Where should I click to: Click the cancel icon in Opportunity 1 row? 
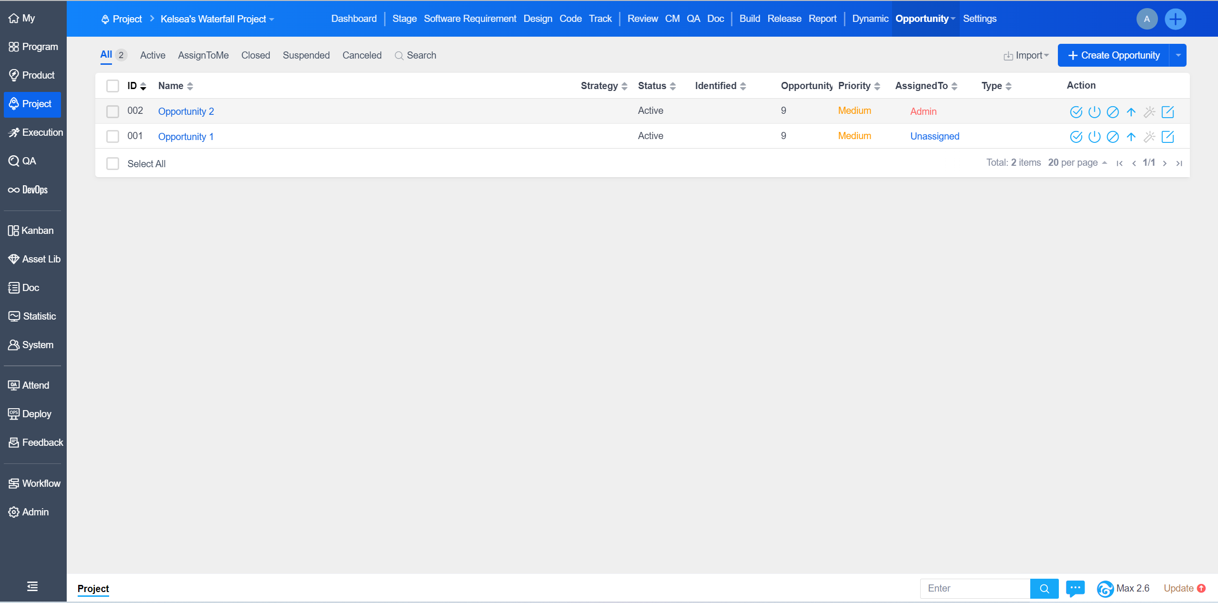pyautogui.click(x=1112, y=137)
